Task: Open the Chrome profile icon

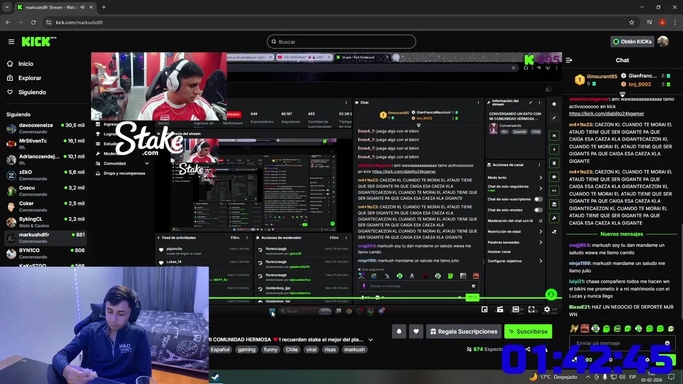Action: click(662, 22)
